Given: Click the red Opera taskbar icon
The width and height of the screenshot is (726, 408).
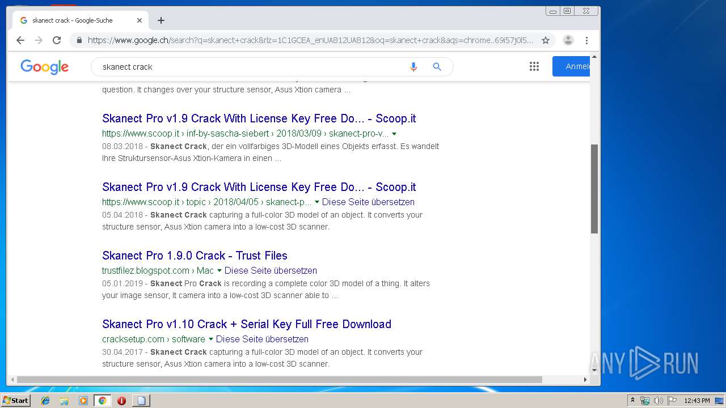Looking at the screenshot, I should 121,401.
